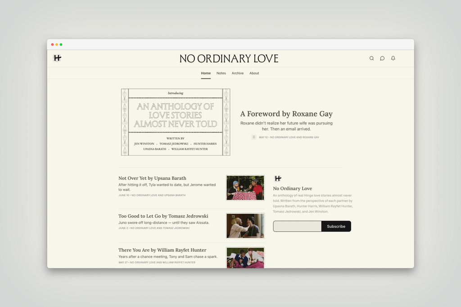Screen dimensions: 461x307
Task: Select the Hinge logo in the top-left corner
Action: 58,58
